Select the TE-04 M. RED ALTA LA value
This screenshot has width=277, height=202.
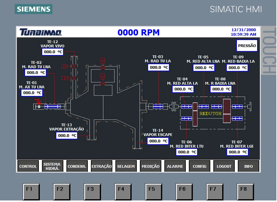(x=183, y=89)
